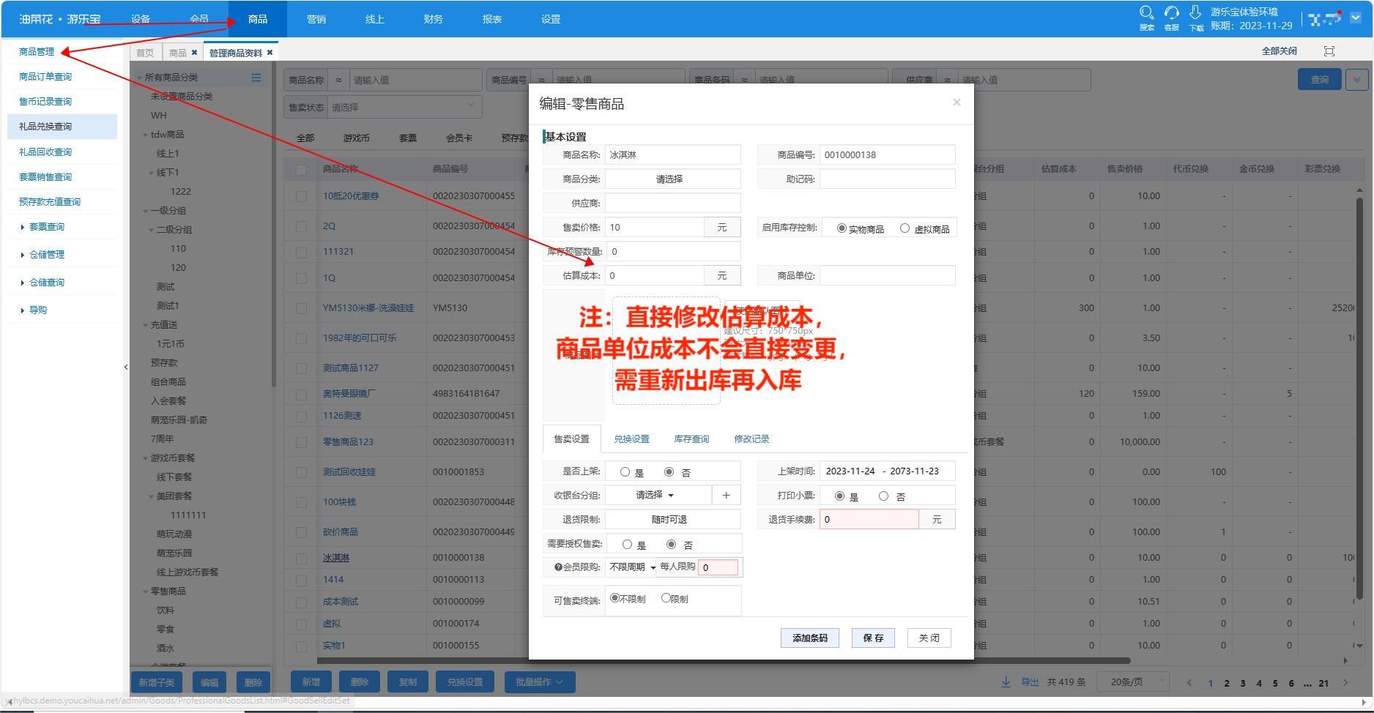Switch to 库存查询 tab in dialog

(691, 439)
